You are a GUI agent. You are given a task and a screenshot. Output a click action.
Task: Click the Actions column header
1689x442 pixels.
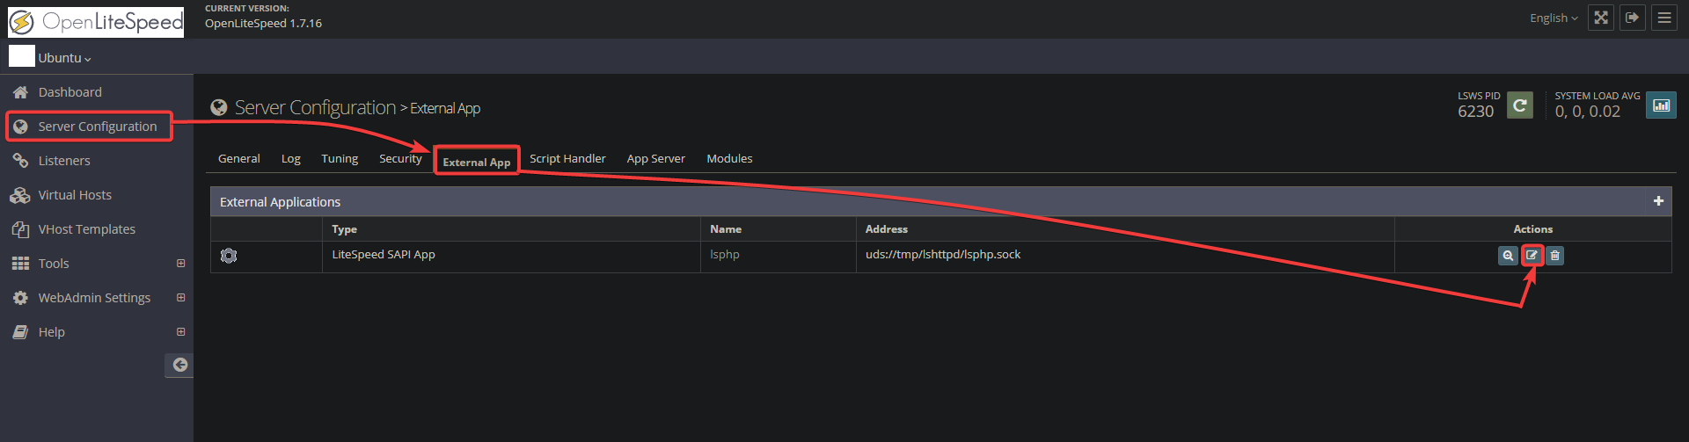coord(1533,229)
